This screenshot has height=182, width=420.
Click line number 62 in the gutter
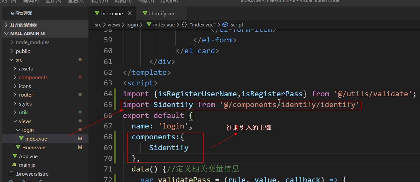tap(108, 72)
